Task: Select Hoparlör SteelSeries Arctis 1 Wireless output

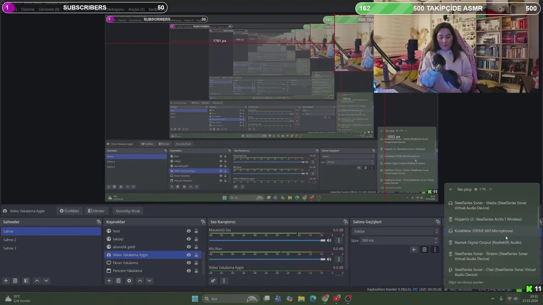Action: click(x=491, y=219)
